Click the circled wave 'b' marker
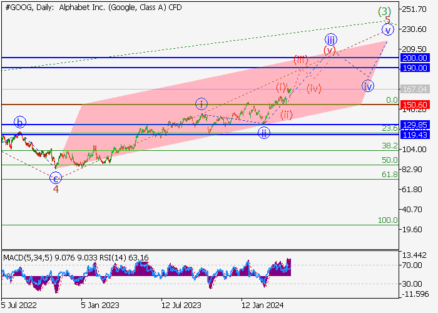The height and width of the screenshot is (313, 438). (20, 122)
